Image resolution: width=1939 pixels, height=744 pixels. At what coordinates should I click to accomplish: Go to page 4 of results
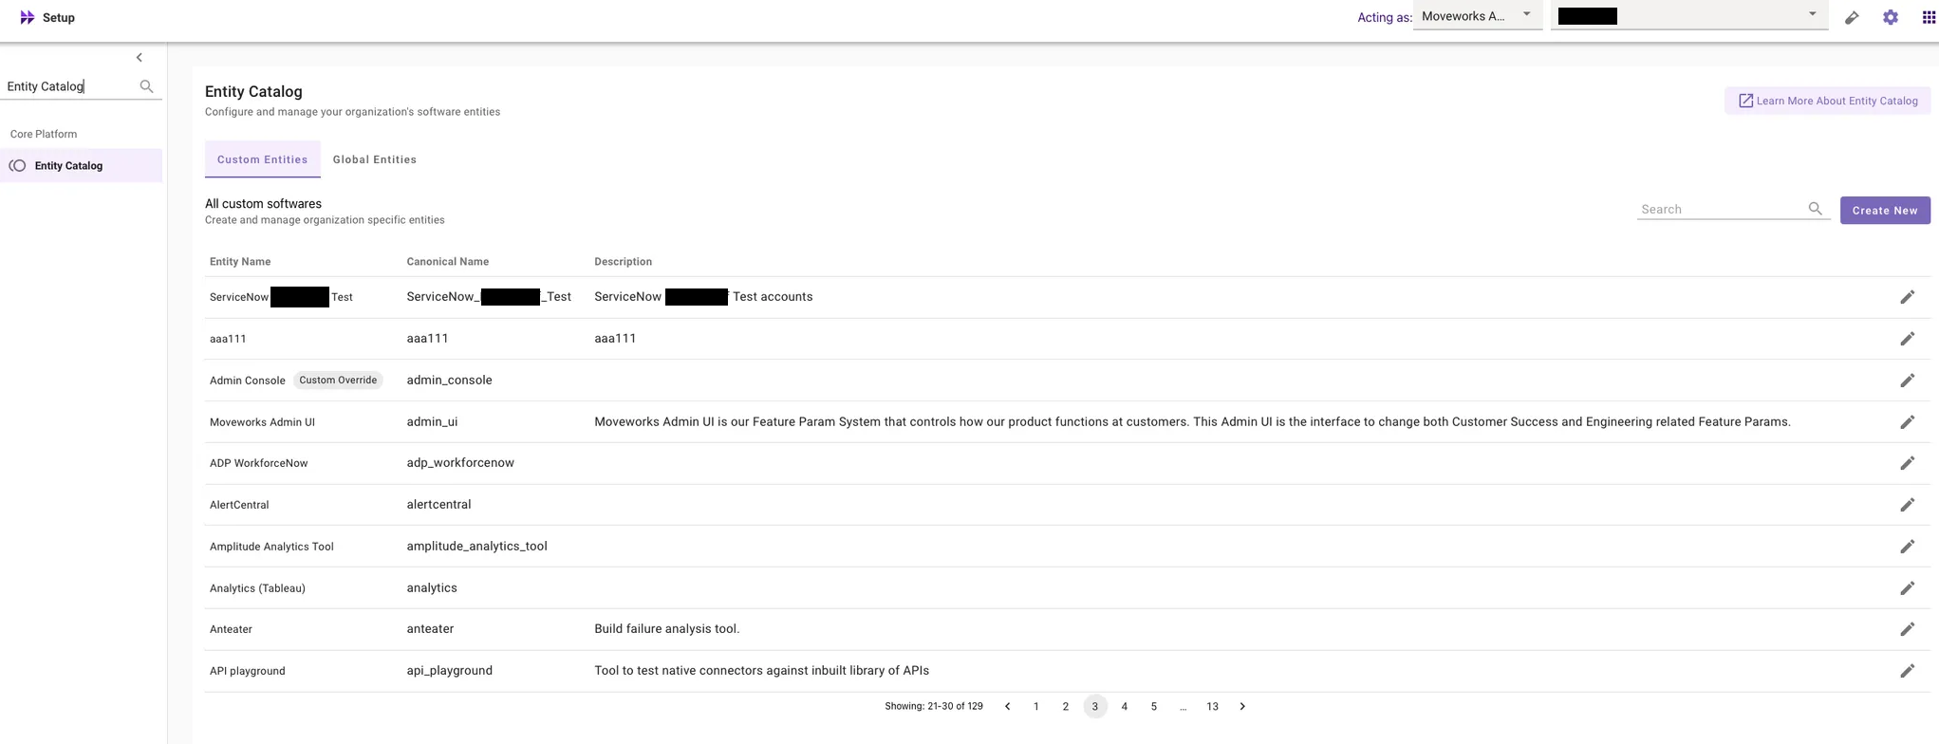click(1125, 706)
